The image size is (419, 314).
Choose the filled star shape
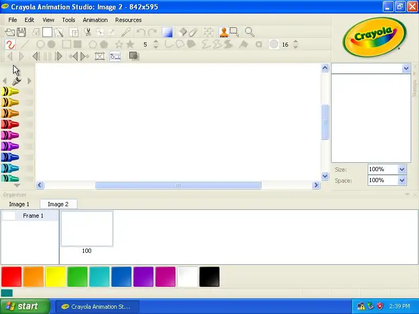point(130,44)
